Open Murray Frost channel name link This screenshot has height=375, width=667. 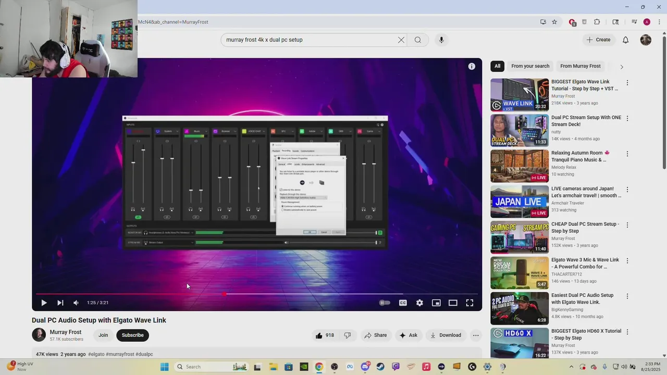(x=66, y=332)
